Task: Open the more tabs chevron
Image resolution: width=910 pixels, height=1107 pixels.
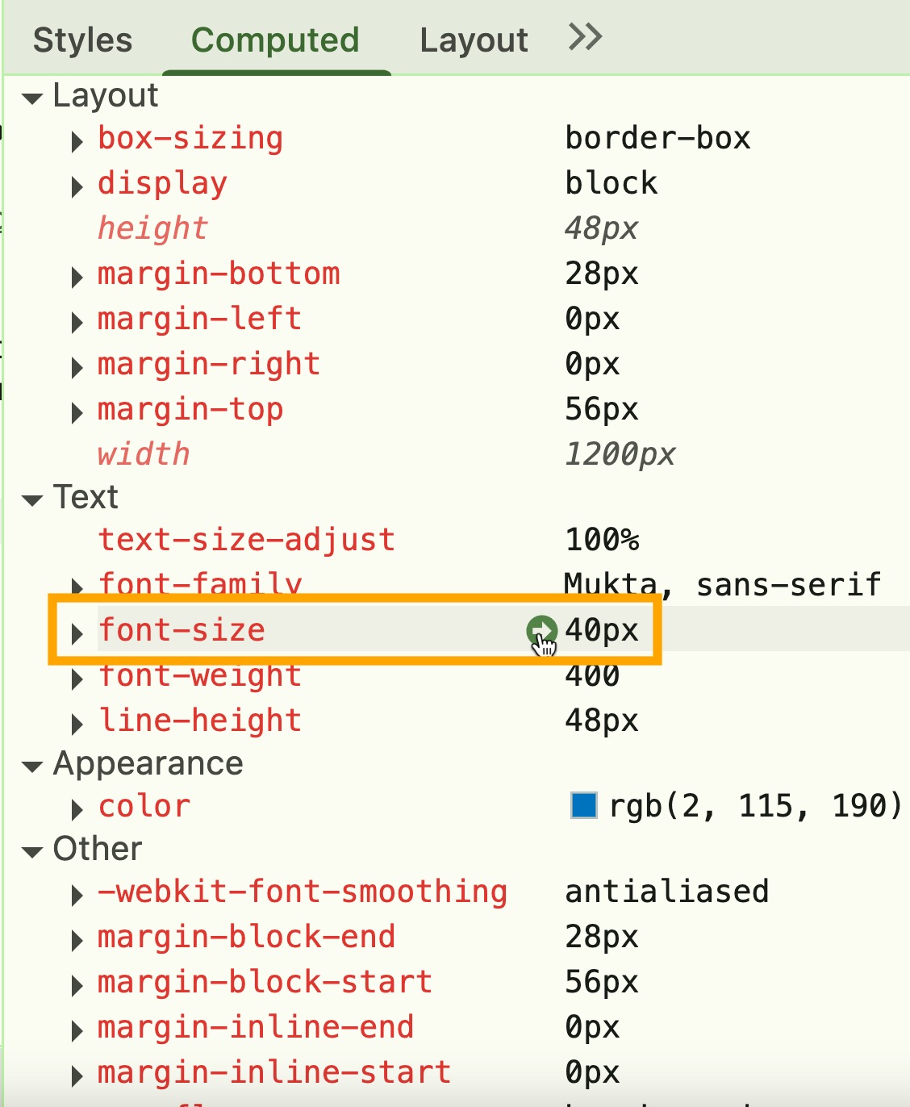Action: (585, 37)
